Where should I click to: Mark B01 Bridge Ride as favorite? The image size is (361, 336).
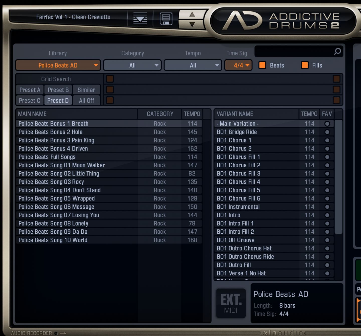327,132
